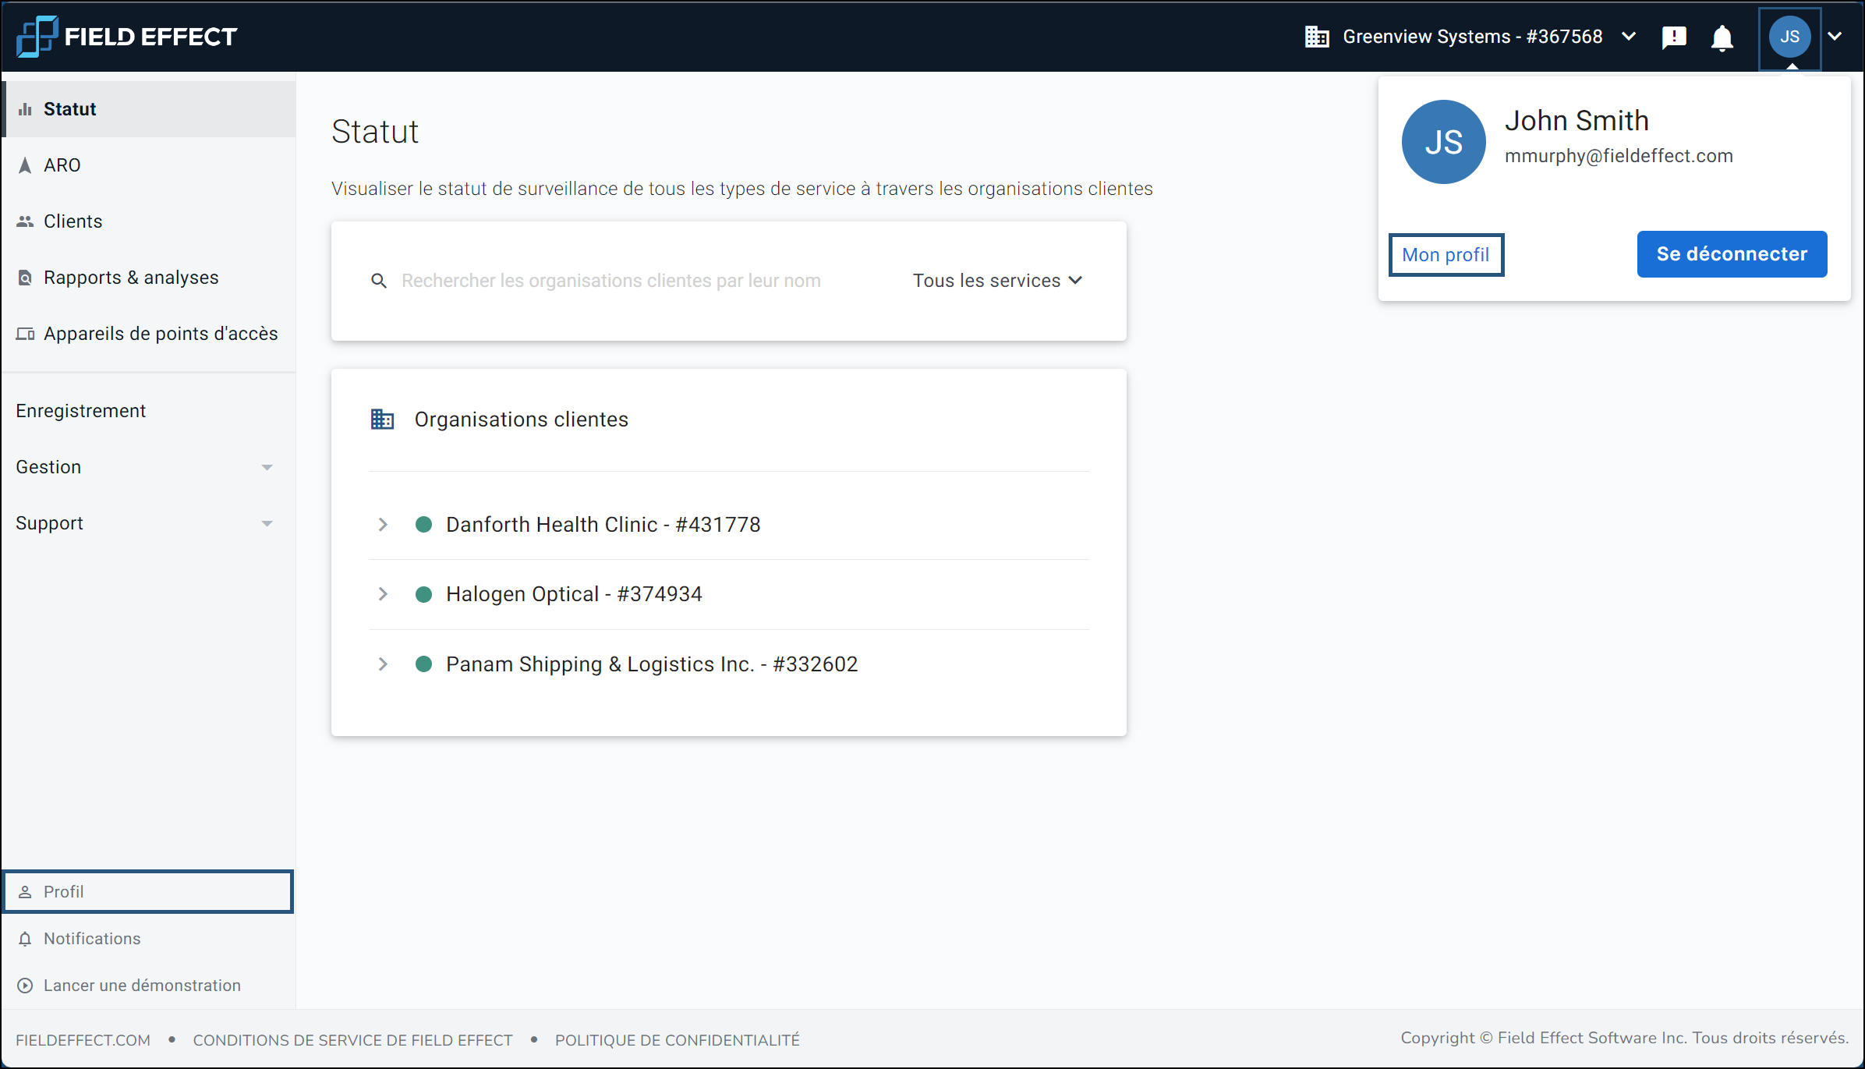Click the Organisations clientes building icon
This screenshot has height=1069, width=1865.
point(382,419)
